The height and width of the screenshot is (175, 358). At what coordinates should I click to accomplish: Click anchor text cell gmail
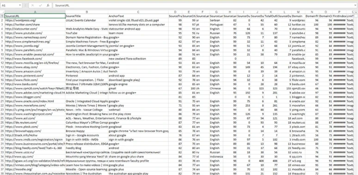[x=138, y=88]
